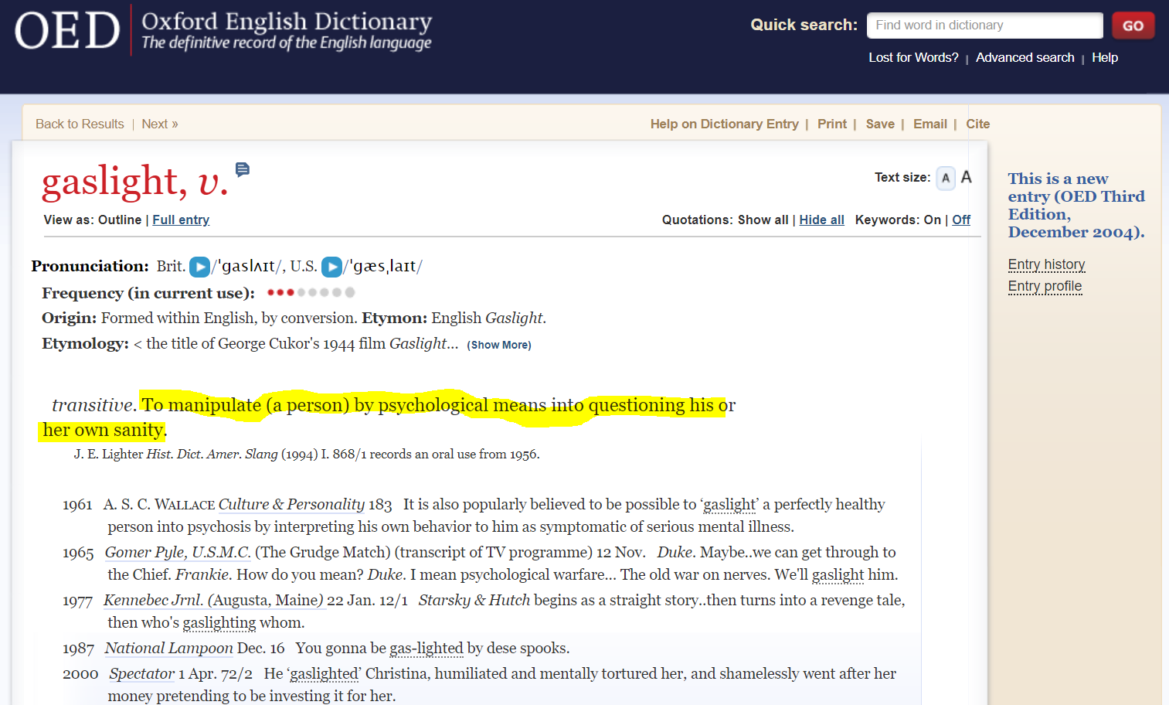
Task: Turn keywords On
Action: [x=933, y=220]
